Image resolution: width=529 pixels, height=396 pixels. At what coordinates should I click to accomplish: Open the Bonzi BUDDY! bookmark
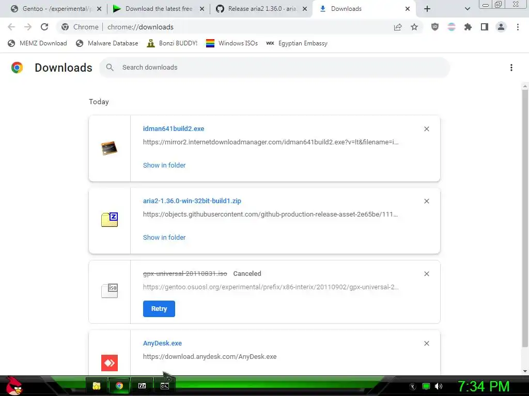click(172, 43)
